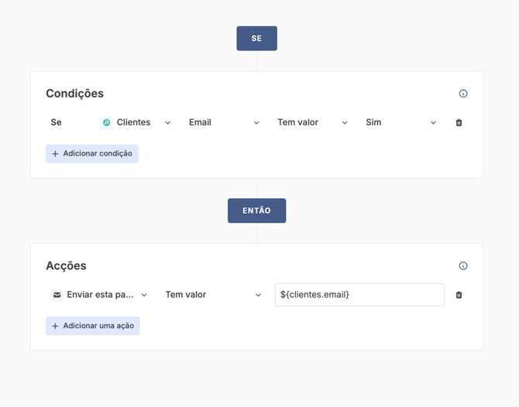Click plus icon on Adicionar uma ação

[55, 327]
